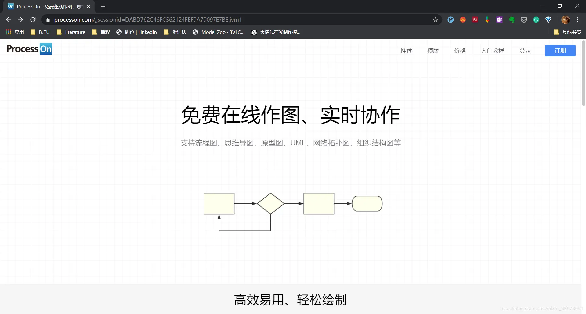Click the 登录 login link

[x=525, y=51]
